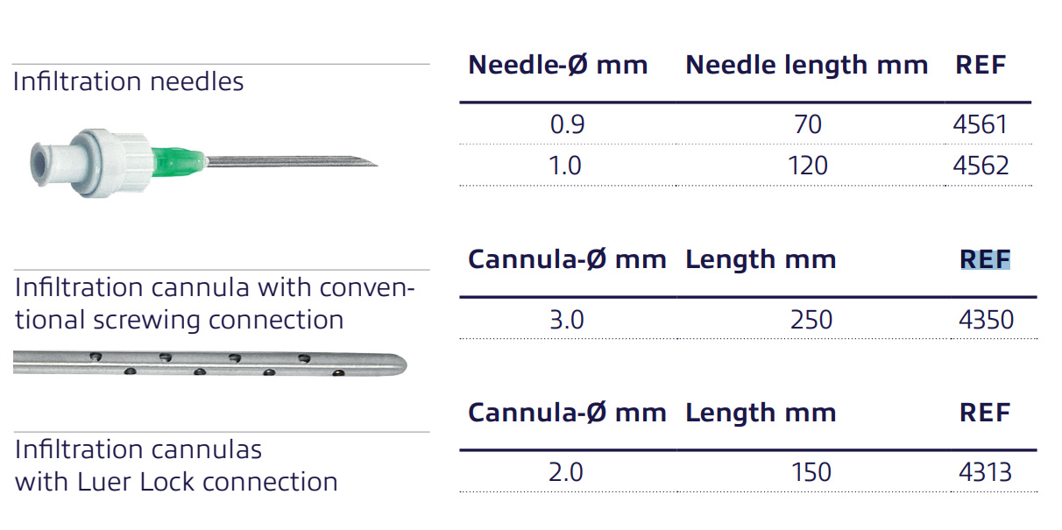The width and height of the screenshot is (1062, 530).
Task: Click cannula length value 250
Action: point(811,319)
